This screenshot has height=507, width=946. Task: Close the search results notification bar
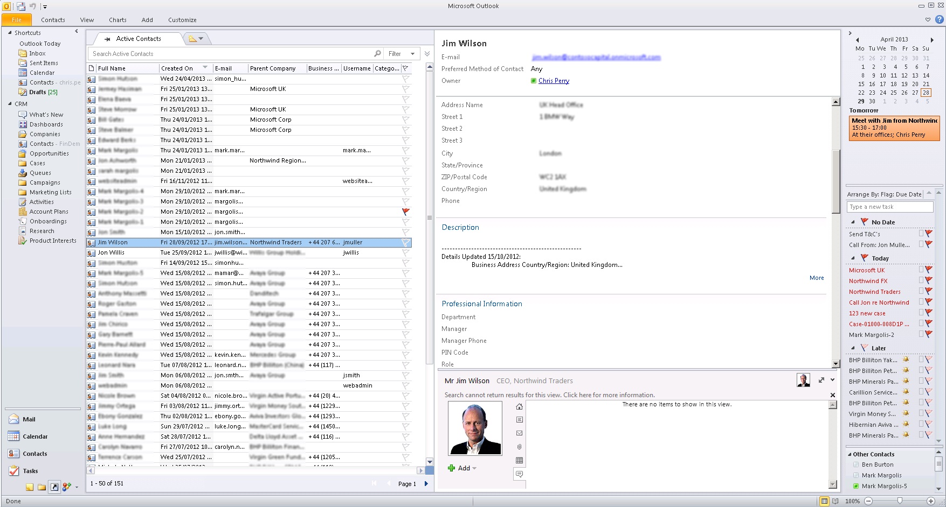pos(832,395)
